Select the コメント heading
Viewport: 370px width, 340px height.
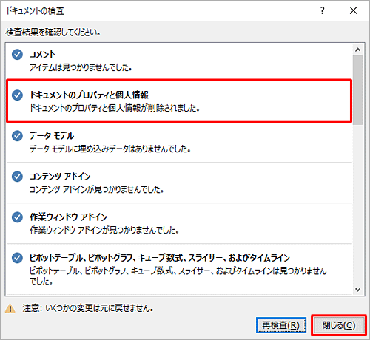coord(43,54)
